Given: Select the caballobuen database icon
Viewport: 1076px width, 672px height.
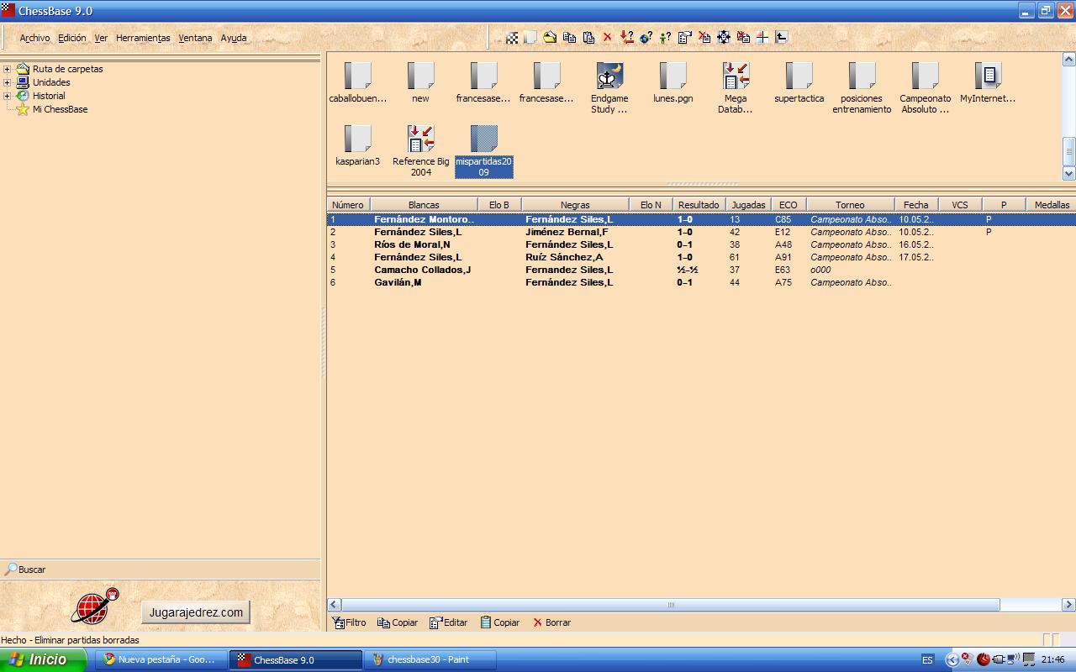Looking at the screenshot, I should 358,82.
